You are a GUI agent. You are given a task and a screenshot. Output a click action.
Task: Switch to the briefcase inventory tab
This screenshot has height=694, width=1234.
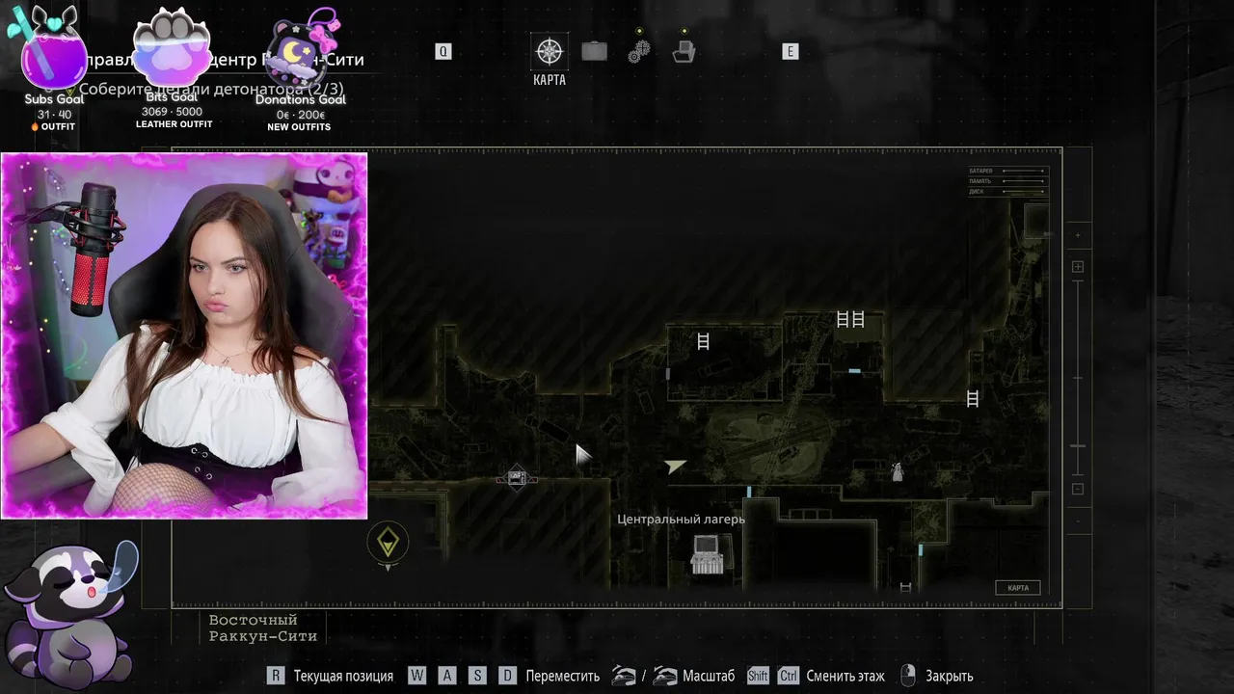pos(594,51)
